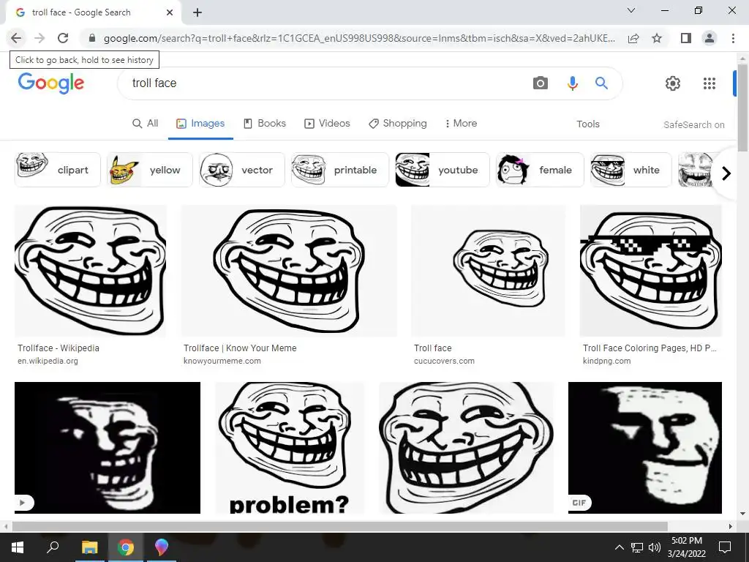Filter images by youtube chip
Screen dimensions: 749x562
(x=443, y=170)
